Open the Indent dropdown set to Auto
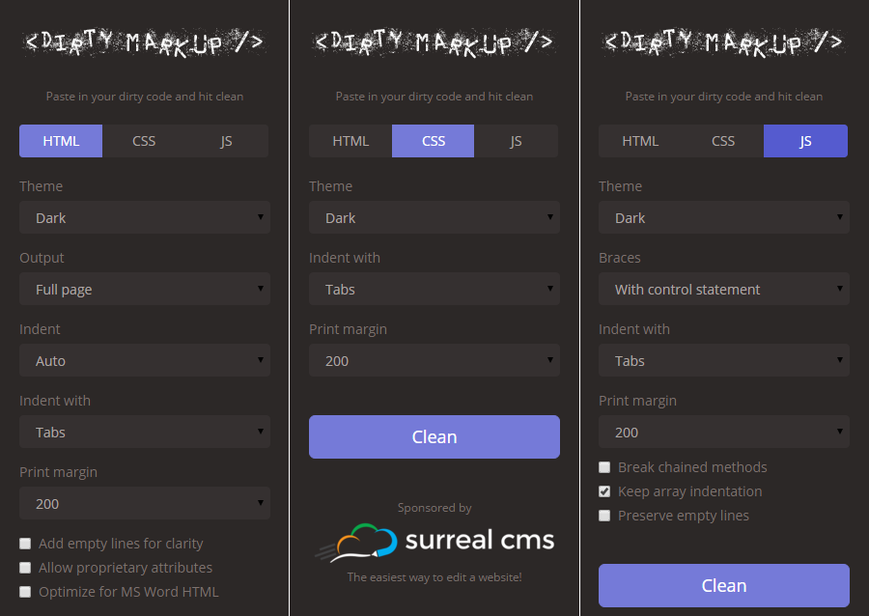This screenshot has height=616, width=869. pos(145,360)
